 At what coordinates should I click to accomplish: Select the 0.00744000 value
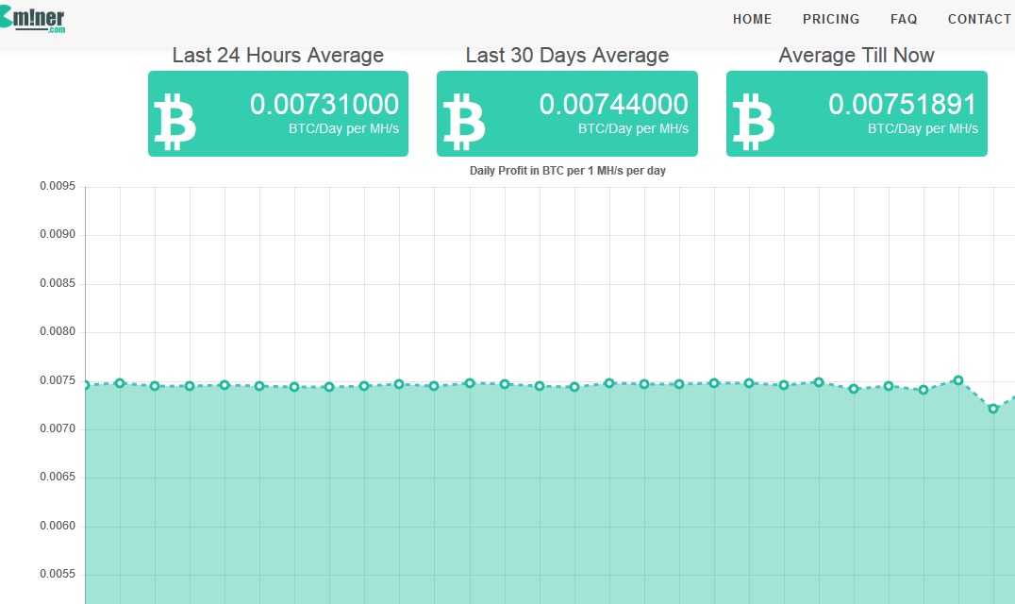click(x=613, y=105)
